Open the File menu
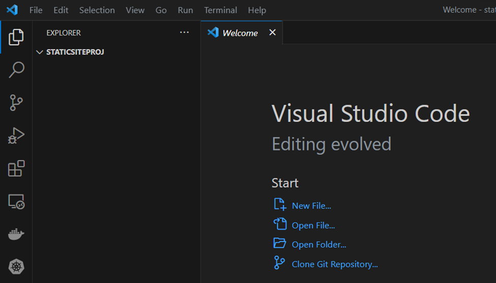Image resolution: width=496 pixels, height=283 pixels. [x=36, y=10]
